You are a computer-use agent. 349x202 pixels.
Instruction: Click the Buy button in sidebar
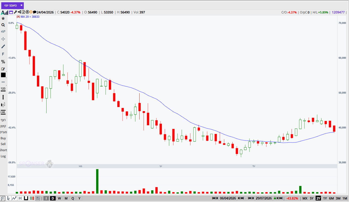(x=3, y=138)
